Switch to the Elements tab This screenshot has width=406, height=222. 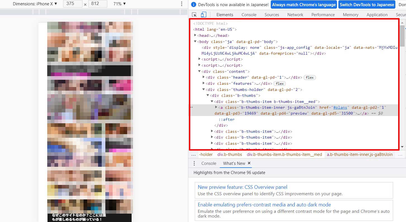[225, 15]
